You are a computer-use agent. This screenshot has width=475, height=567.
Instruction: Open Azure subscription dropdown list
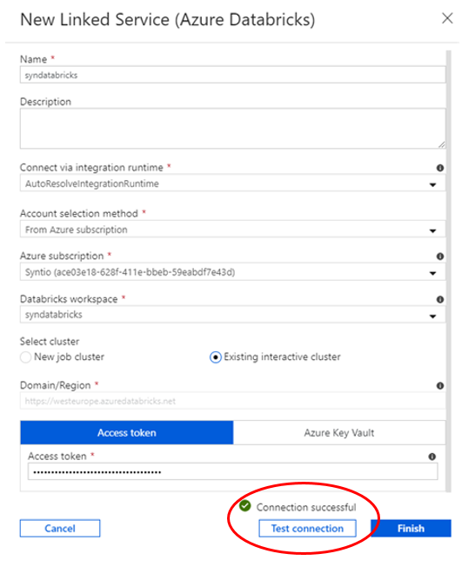coord(232,272)
